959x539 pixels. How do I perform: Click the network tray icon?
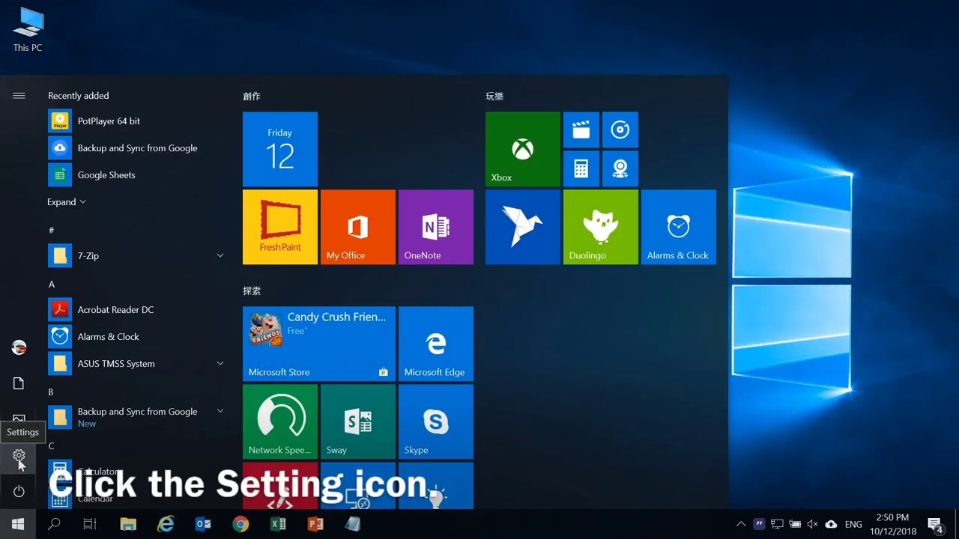click(777, 524)
